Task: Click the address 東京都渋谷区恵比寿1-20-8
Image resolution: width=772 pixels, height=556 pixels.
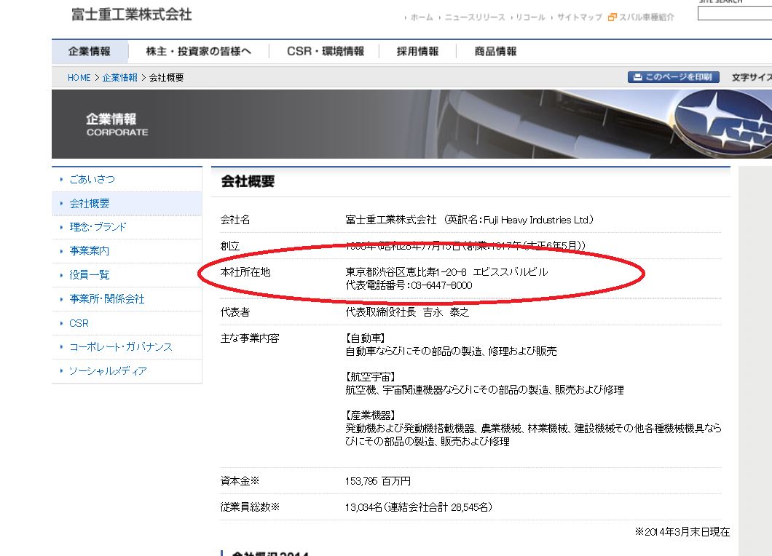Action: pos(406,271)
